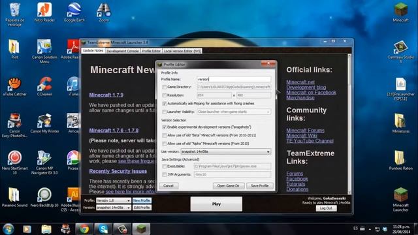Image resolution: width=418 pixels, height=235 pixels.
Task: Select the Canon Easy-PhotoPrint icon
Action: click(x=14, y=125)
